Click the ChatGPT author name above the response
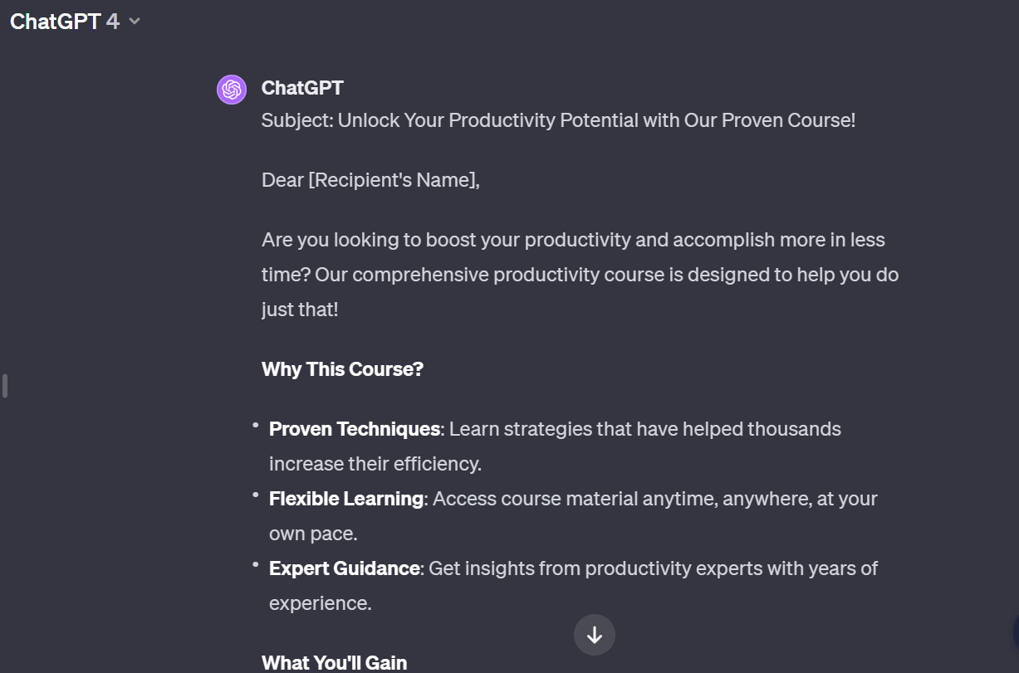The height and width of the screenshot is (673, 1019). pyautogui.click(x=302, y=88)
